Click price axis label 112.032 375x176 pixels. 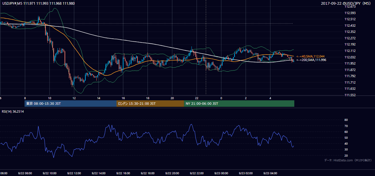point(350,57)
